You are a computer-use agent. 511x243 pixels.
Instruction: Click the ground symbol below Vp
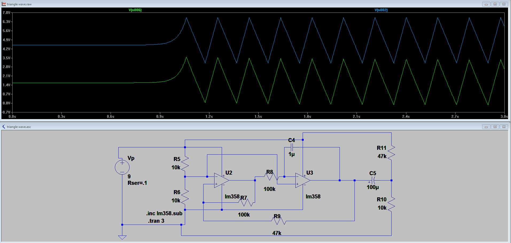pyautogui.click(x=122, y=237)
